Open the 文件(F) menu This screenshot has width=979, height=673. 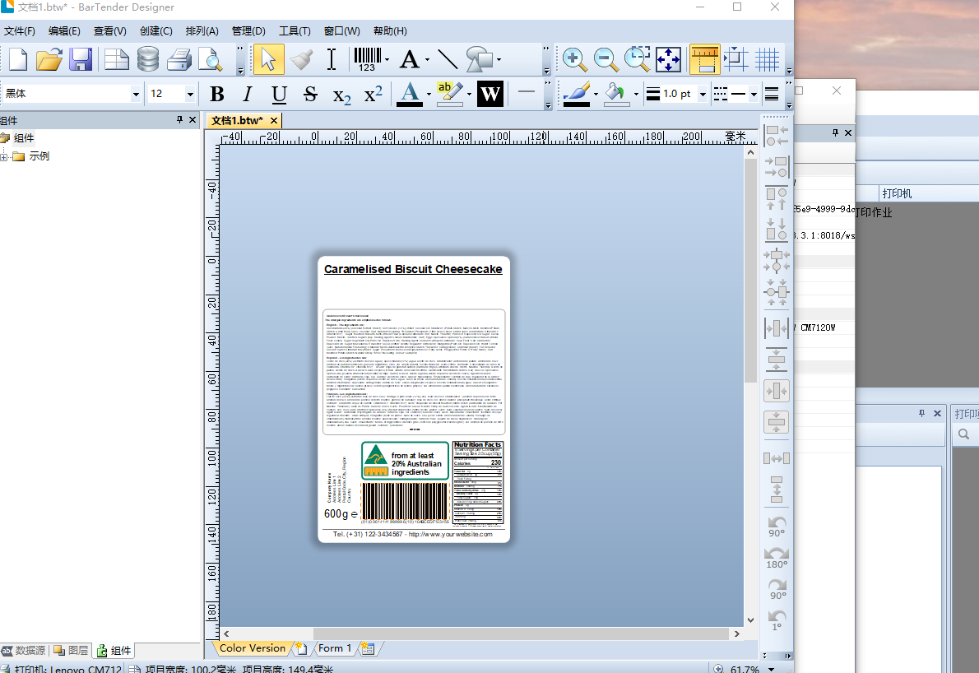[20, 31]
